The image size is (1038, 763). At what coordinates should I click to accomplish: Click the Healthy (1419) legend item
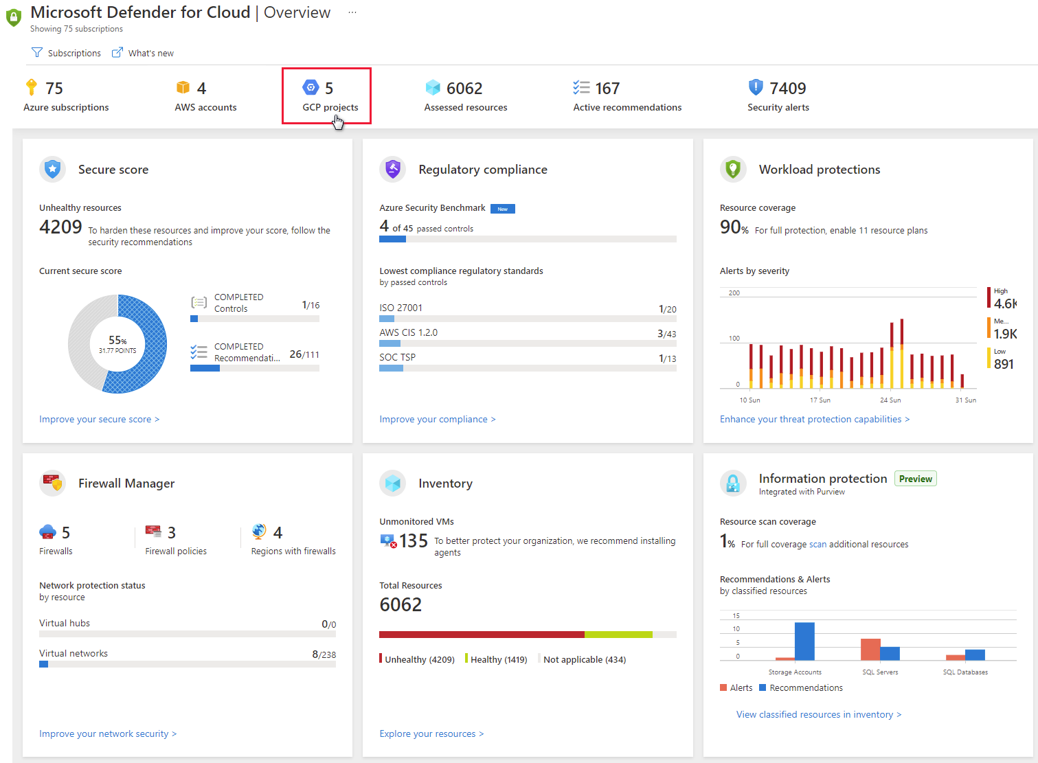496,659
